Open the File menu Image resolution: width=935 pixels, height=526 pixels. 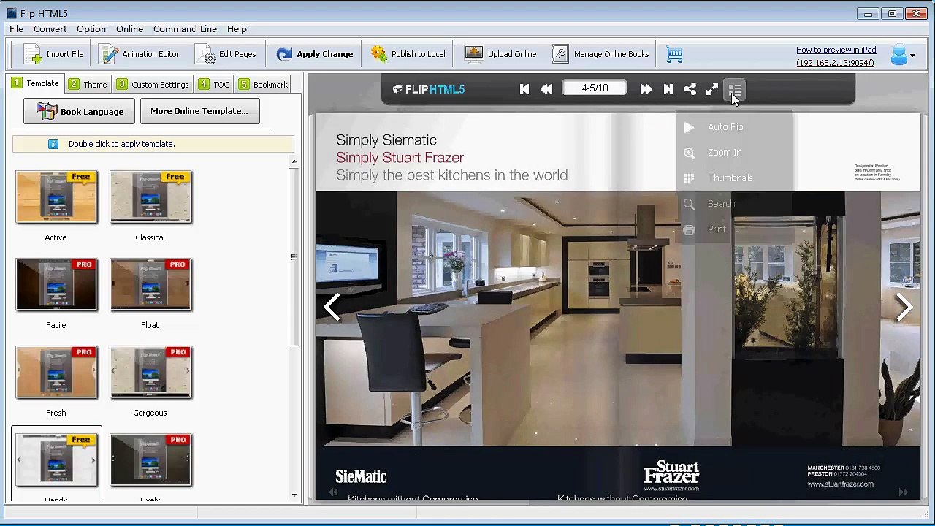(16, 28)
